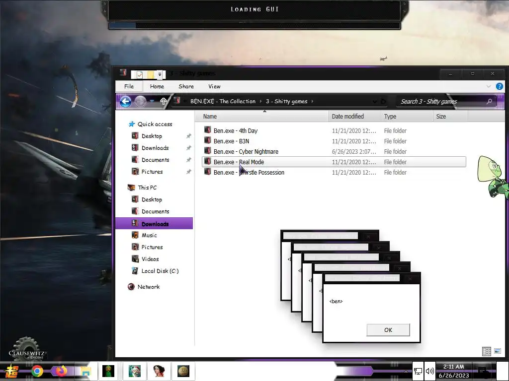This screenshot has width=509, height=381.
Task: Click BEN.EXE - The Collection breadcrumb
Action: 223,101
